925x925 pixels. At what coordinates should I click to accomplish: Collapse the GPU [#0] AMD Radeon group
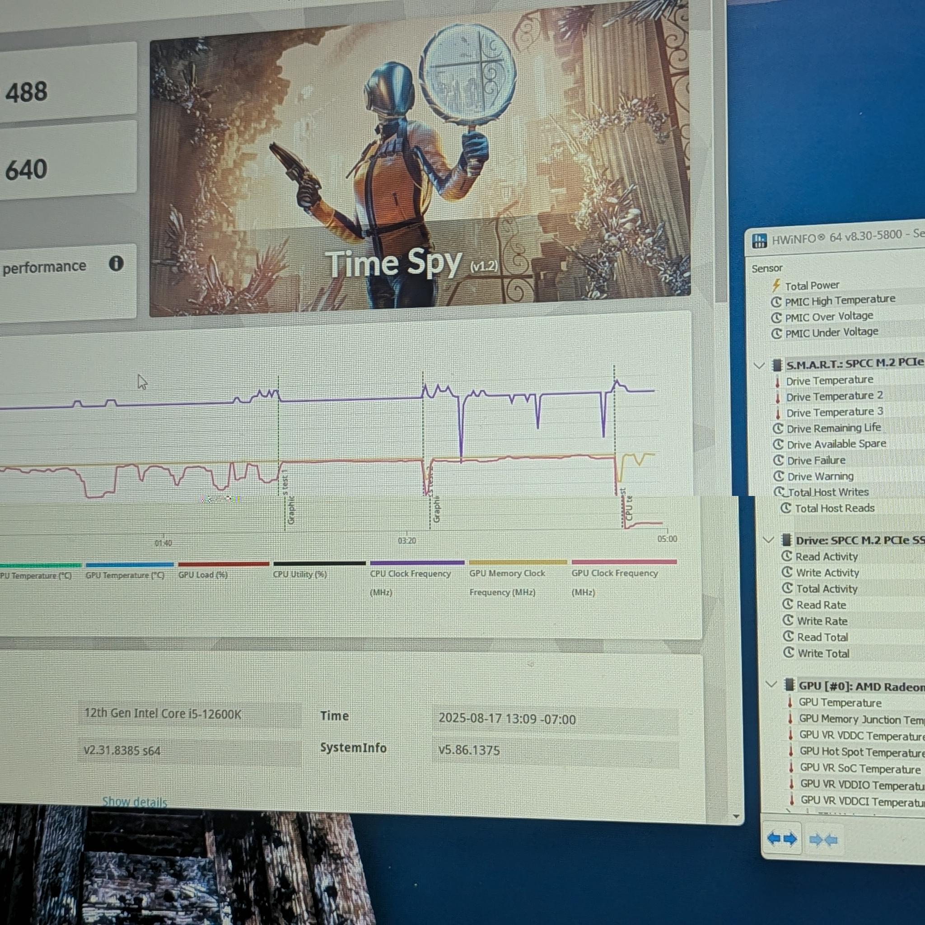[x=771, y=685]
